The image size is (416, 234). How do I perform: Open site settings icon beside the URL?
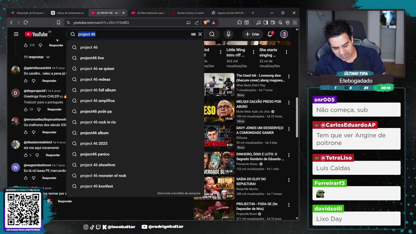tap(68, 22)
